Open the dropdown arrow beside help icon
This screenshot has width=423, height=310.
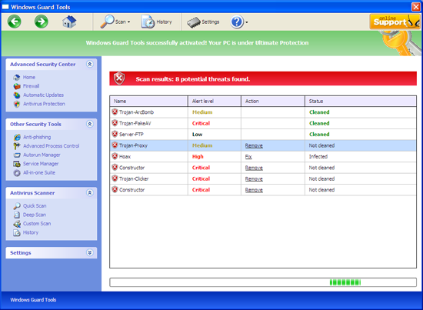click(x=247, y=22)
